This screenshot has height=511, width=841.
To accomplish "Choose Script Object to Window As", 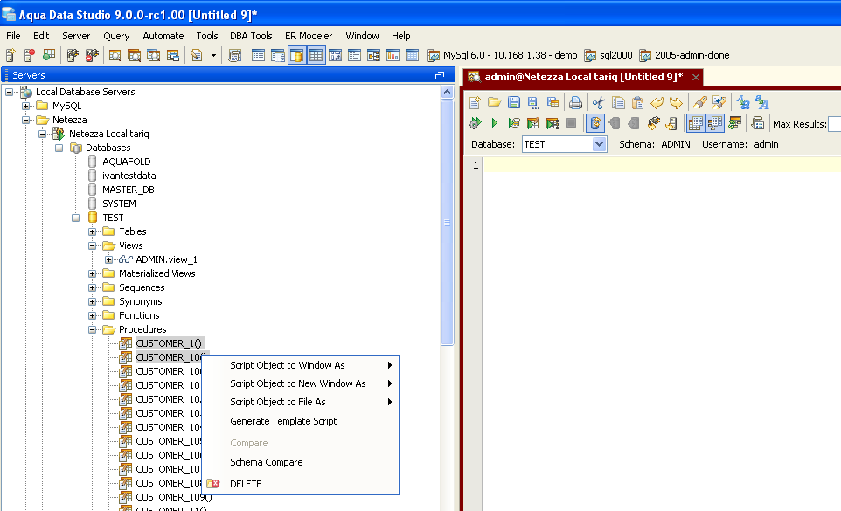I will tap(301, 365).
